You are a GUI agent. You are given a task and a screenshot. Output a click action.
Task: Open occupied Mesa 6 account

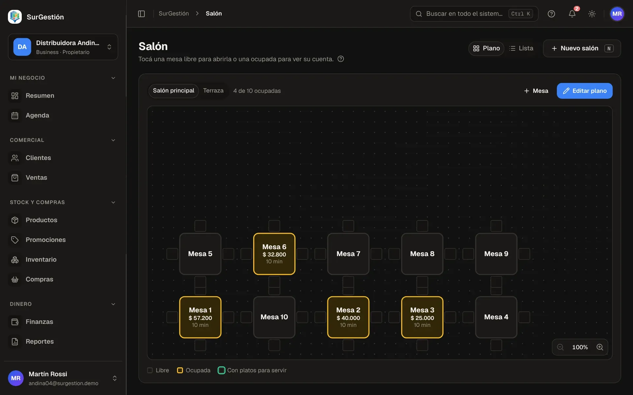tap(274, 254)
